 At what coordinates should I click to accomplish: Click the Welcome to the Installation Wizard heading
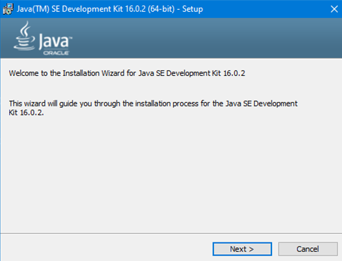click(127, 73)
